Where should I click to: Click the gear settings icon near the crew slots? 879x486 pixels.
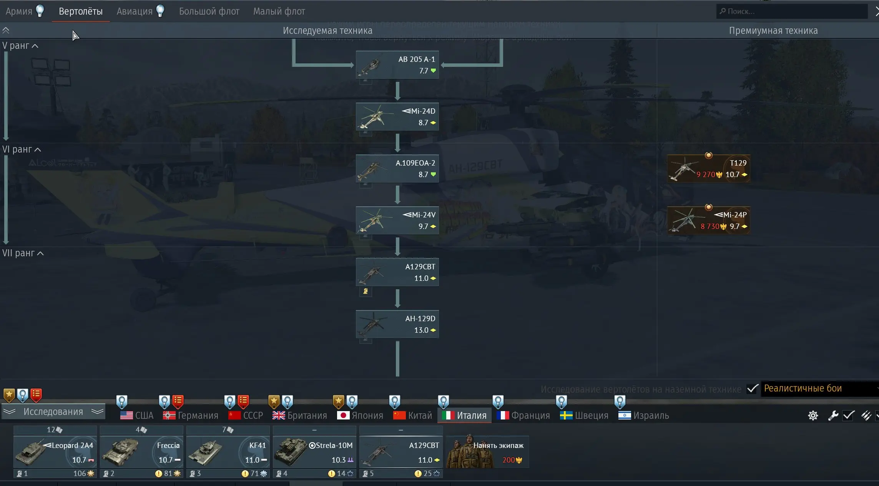tap(813, 415)
